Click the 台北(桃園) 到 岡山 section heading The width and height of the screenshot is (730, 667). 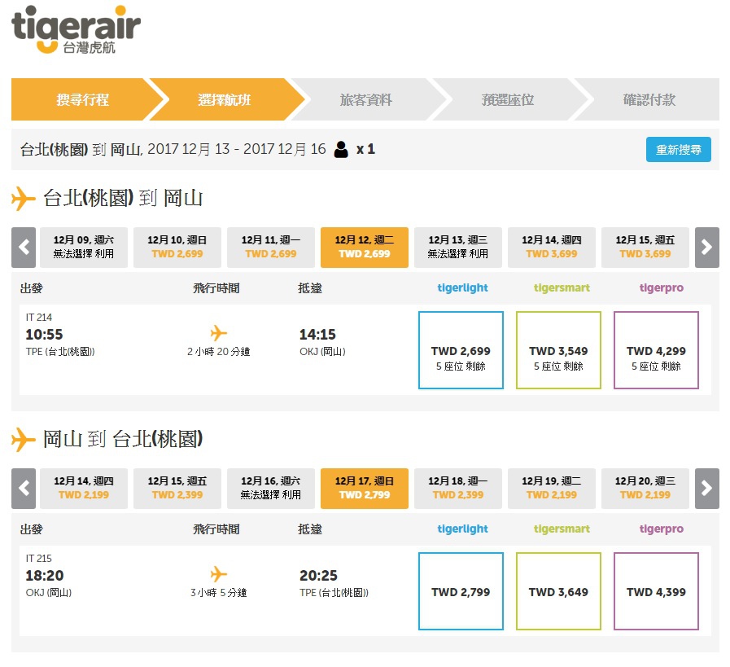(123, 199)
